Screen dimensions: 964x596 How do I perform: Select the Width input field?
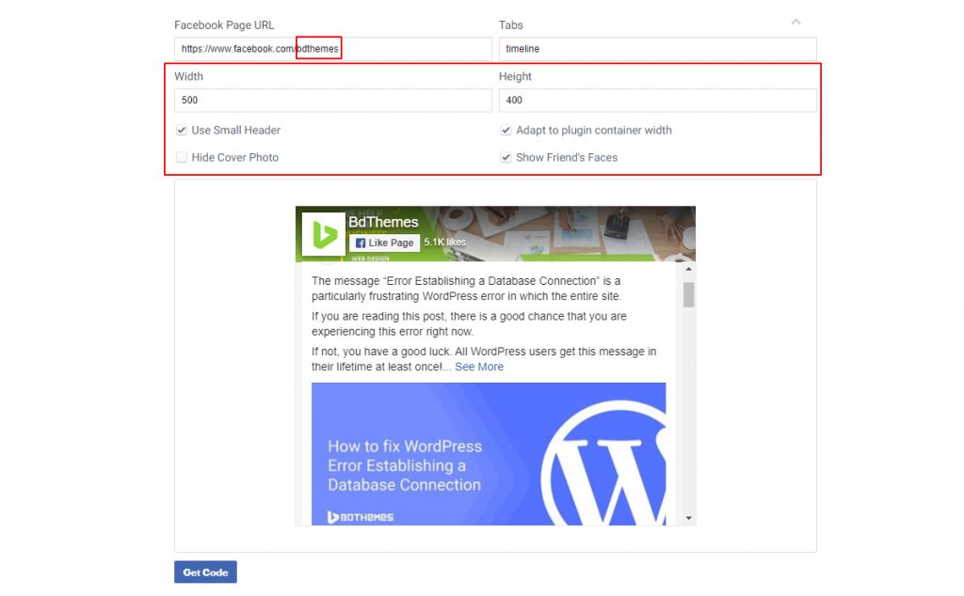click(332, 101)
